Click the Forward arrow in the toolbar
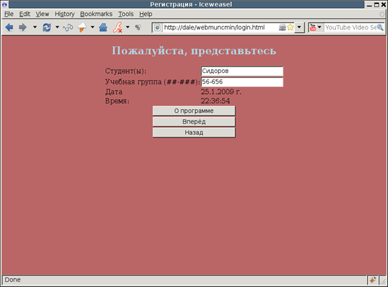The height and width of the screenshot is (287, 388). click(22, 27)
